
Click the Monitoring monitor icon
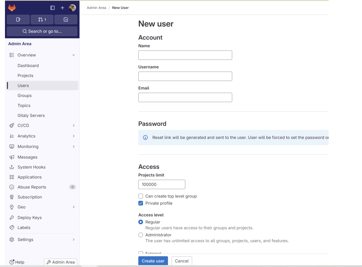[x=12, y=146]
